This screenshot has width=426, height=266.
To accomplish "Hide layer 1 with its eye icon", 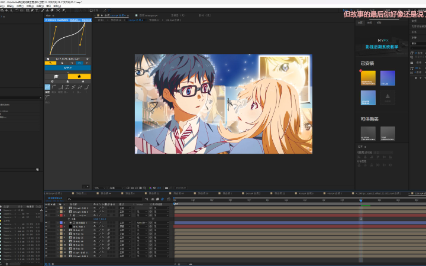I will click(x=46, y=208).
